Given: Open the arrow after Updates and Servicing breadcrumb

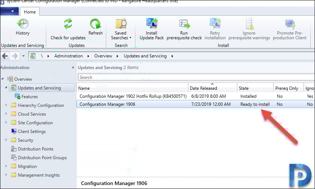Looking at the screenshot, I should [x=172, y=56].
